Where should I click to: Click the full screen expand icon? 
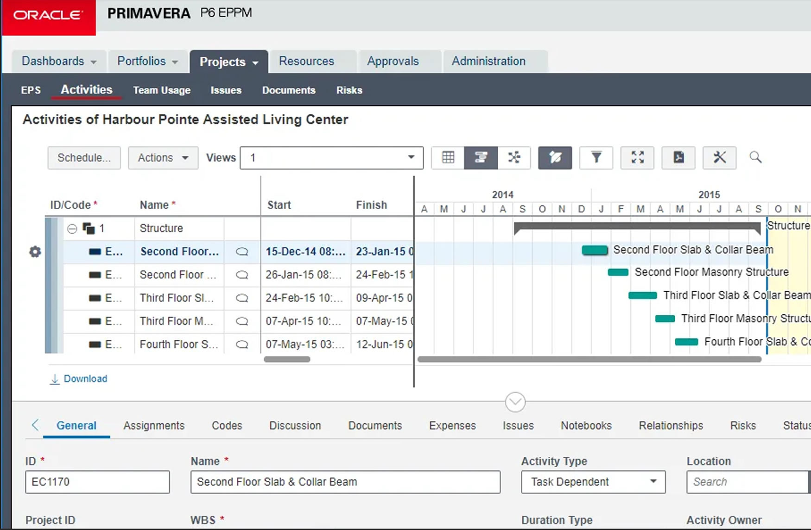[637, 158]
